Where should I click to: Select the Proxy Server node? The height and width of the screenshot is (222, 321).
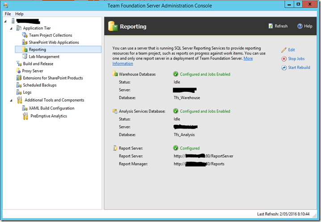click(x=33, y=71)
